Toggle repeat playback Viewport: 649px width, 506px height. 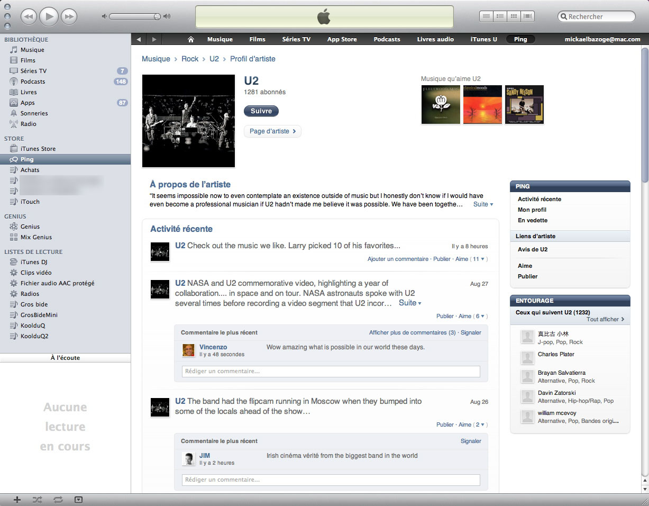coord(58,499)
